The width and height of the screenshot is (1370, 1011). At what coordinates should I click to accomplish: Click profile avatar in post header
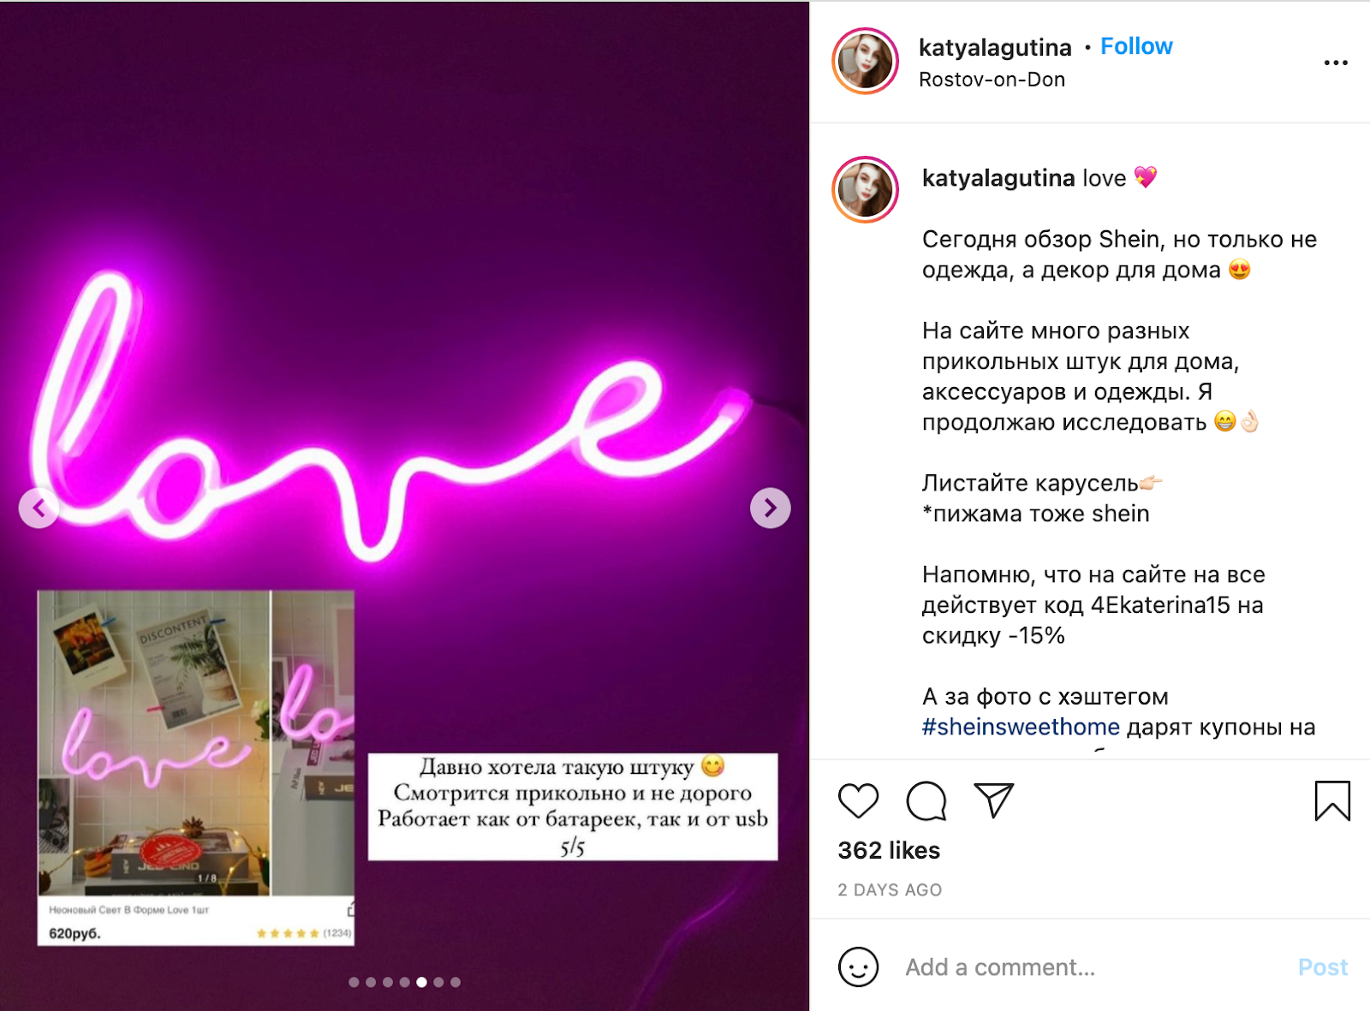[x=865, y=62]
